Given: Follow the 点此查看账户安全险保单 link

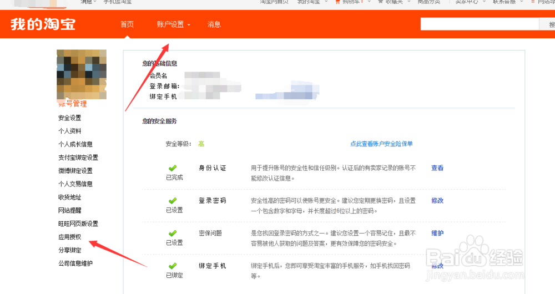Looking at the screenshot, I should point(382,144).
